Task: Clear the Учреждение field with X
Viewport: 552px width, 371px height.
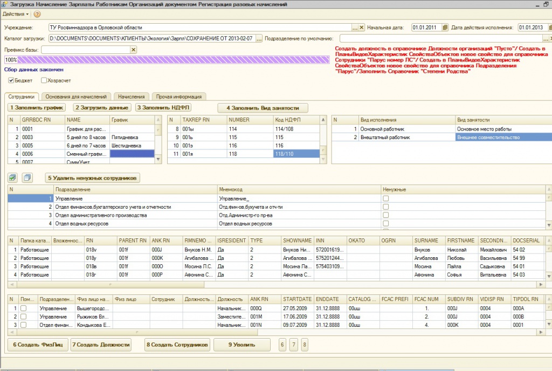Action: (361, 28)
